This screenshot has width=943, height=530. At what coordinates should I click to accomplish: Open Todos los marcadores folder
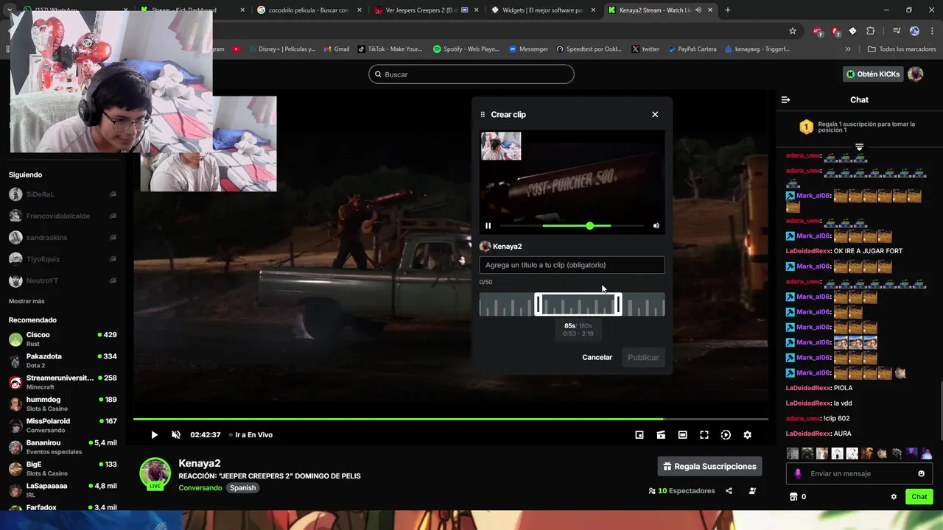coord(902,49)
